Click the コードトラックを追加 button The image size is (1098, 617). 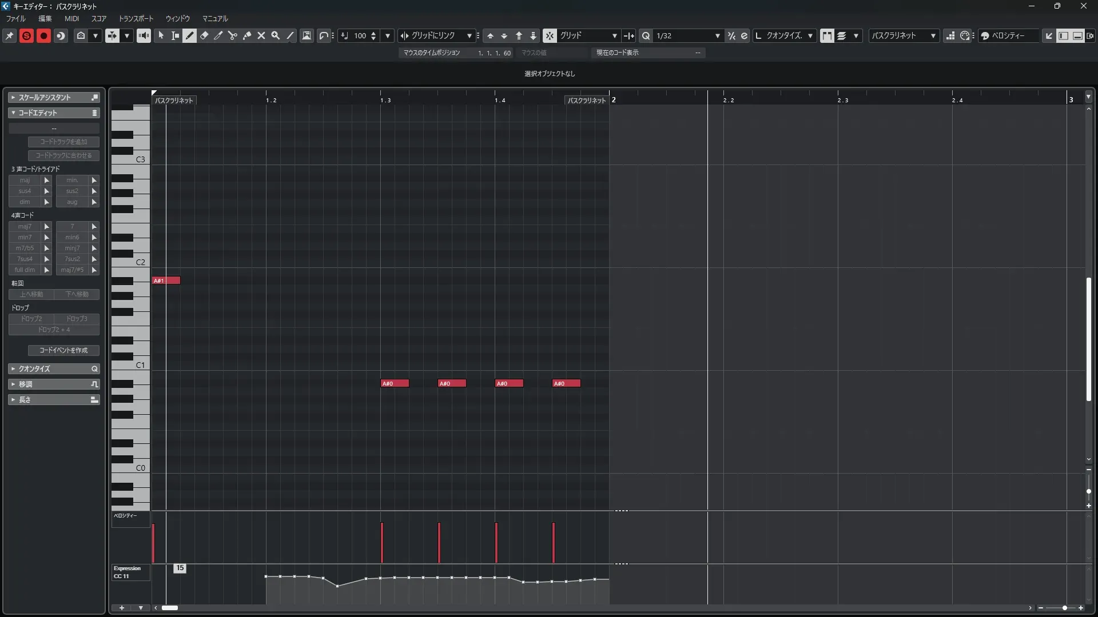pos(63,142)
